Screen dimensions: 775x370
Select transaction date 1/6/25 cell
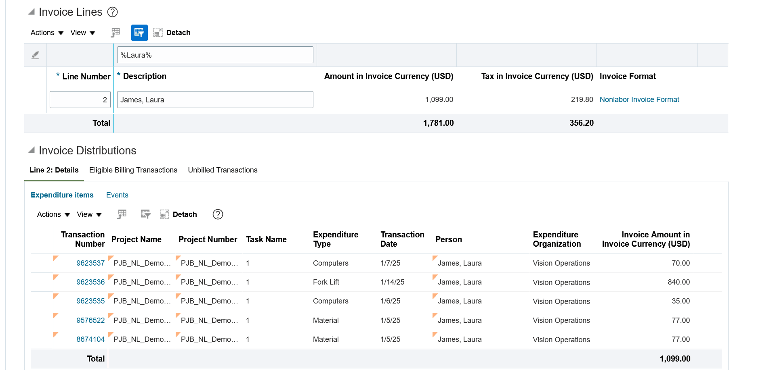pyautogui.click(x=390, y=301)
